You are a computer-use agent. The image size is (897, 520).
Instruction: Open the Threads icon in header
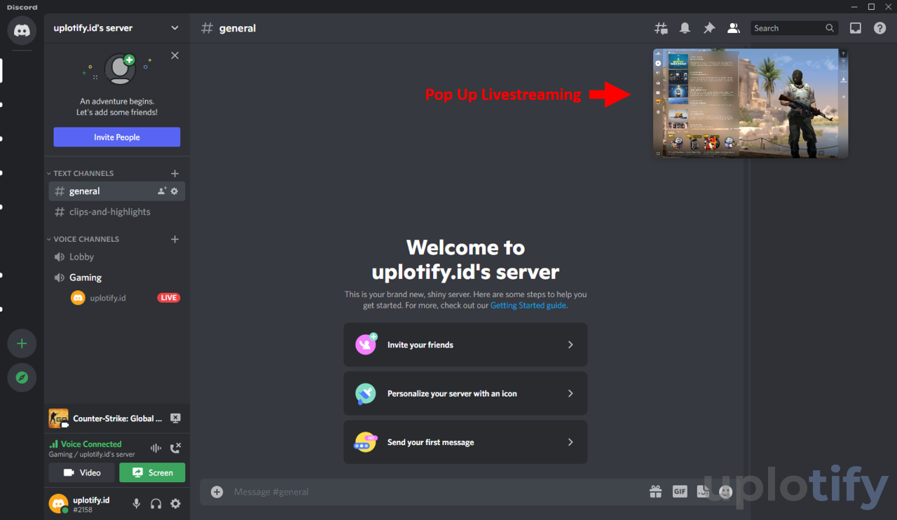point(661,28)
